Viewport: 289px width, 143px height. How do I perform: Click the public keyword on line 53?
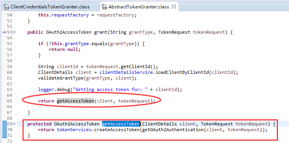click(35, 32)
